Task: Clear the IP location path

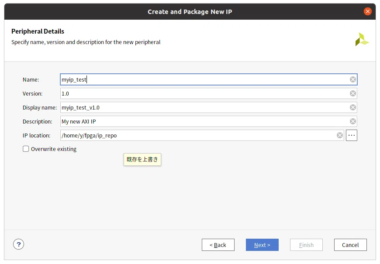Action: point(340,135)
